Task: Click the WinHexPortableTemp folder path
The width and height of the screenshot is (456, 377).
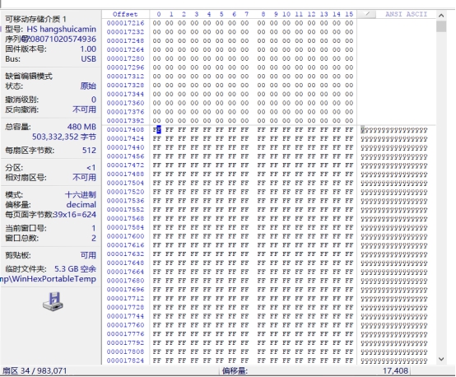Action: coord(49,279)
